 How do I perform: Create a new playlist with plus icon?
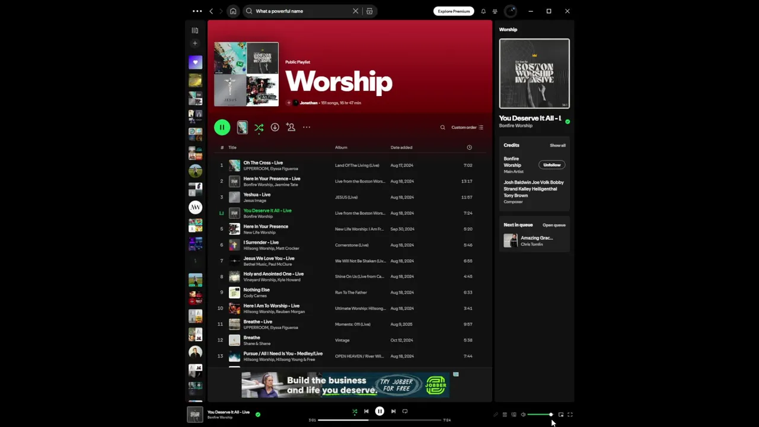pyautogui.click(x=194, y=43)
